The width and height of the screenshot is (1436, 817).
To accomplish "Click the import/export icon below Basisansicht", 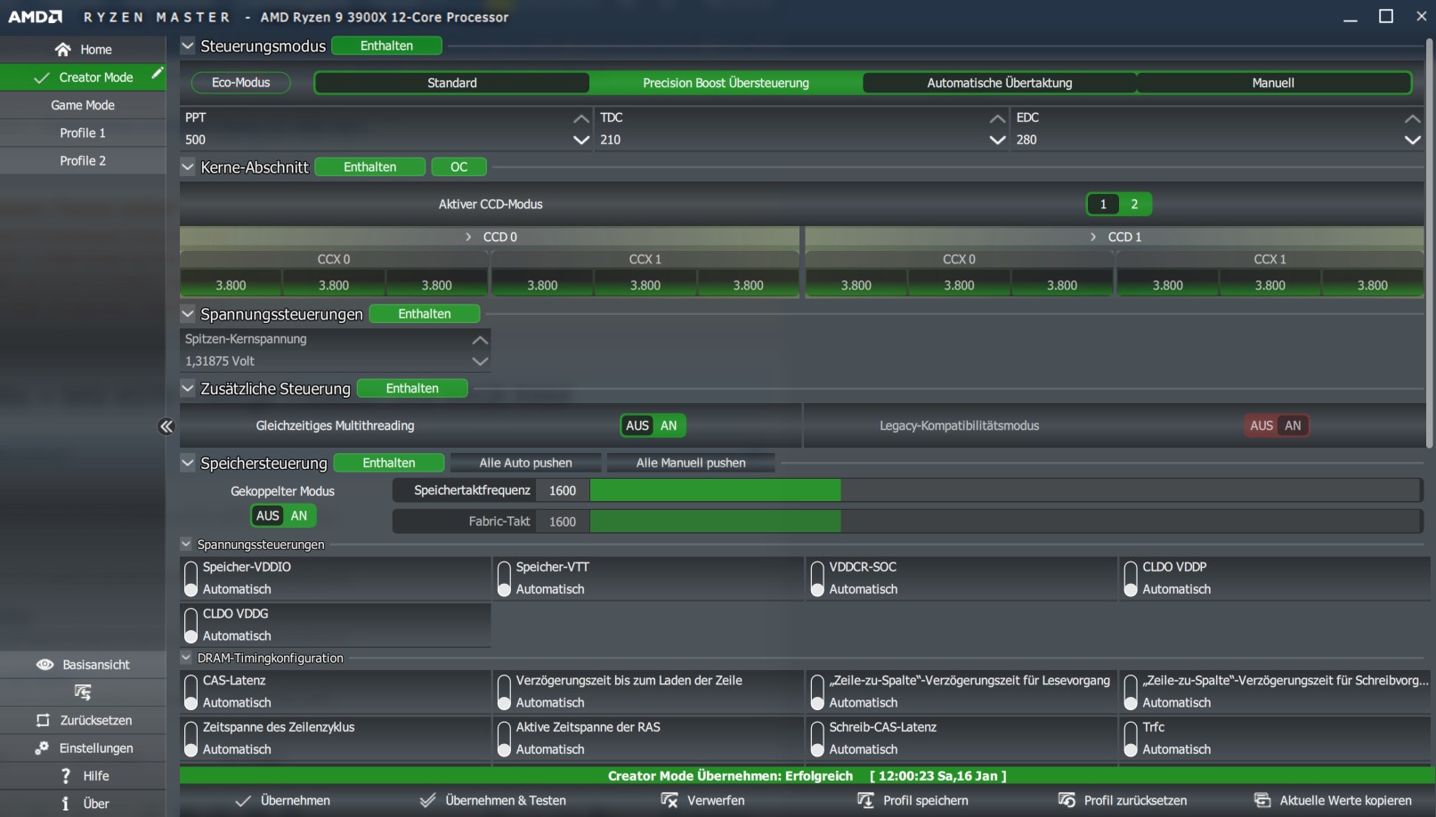I will [x=83, y=692].
